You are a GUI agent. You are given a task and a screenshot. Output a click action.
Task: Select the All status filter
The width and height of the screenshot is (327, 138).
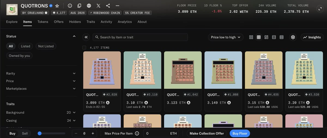[11, 46]
